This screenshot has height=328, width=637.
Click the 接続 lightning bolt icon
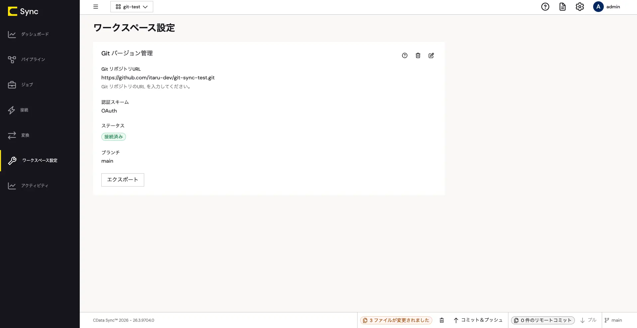(12, 110)
